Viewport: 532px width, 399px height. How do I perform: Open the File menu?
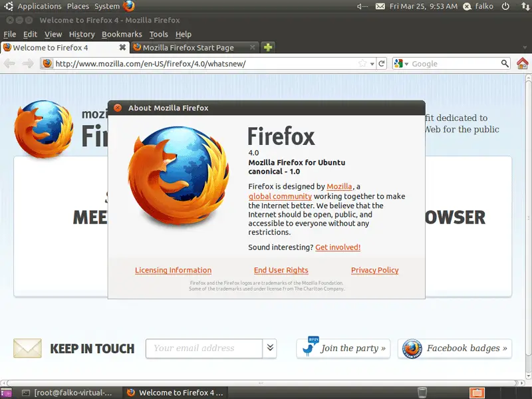tap(9, 35)
